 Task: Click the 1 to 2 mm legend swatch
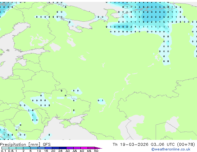pyautogui.click(x=20, y=148)
